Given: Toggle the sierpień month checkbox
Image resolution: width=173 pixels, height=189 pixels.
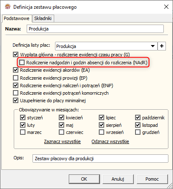Looking at the screenshot, I should 101,125.
